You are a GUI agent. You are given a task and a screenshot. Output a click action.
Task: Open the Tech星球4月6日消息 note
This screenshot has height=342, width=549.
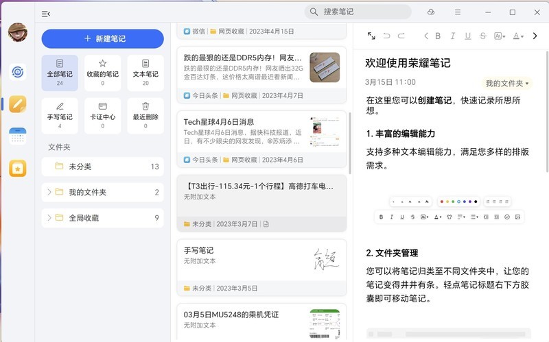pyautogui.click(x=261, y=139)
